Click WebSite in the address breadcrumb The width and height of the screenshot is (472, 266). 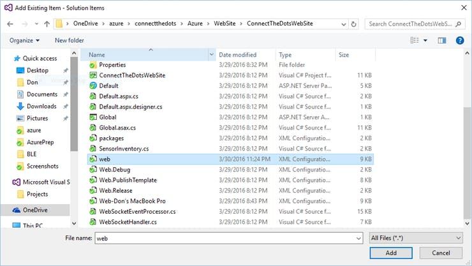(x=225, y=24)
